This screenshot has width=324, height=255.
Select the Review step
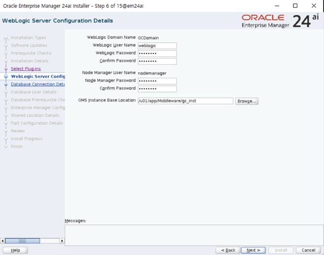[x=18, y=131]
